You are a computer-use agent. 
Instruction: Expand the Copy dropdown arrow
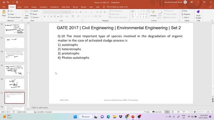[x=16, y=14]
